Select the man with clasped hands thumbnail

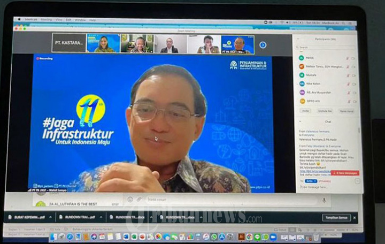pyautogui.click(x=204, y=44)
